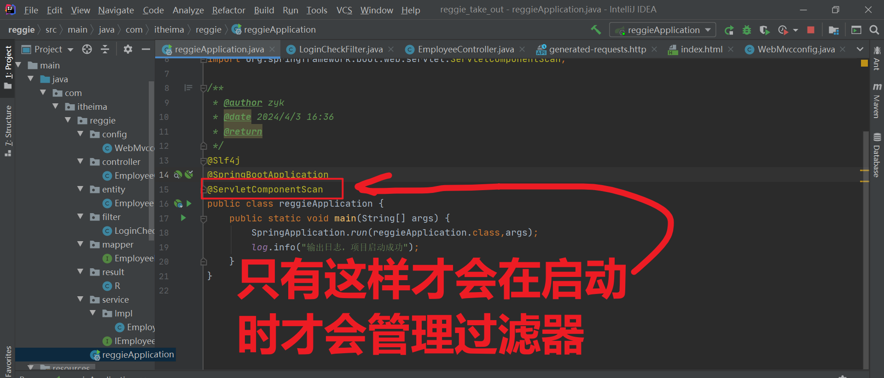Open the run configuration dropdown reggieApplication
The width and height of the screenshot is (884, 378).
click(663, 30)
